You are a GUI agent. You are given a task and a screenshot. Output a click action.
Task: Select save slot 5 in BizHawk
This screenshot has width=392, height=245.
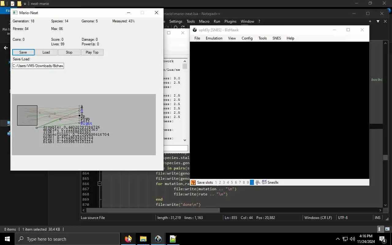[x=232, y=183]
